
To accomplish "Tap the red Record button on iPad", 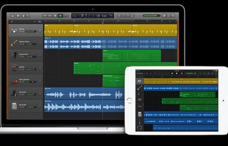I will click(x=182, y=73).
